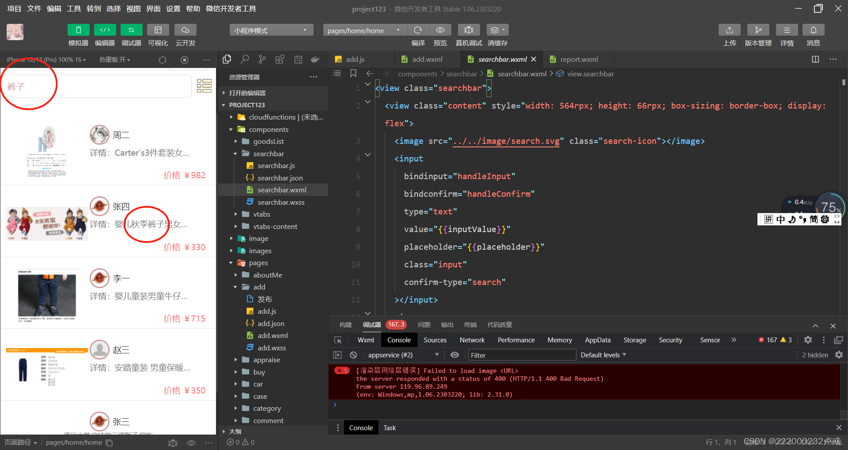Open cloud development console
Image resolution: width=848 pixels, height=450 pixels.
pyautogui.click(x=185, y=30)
